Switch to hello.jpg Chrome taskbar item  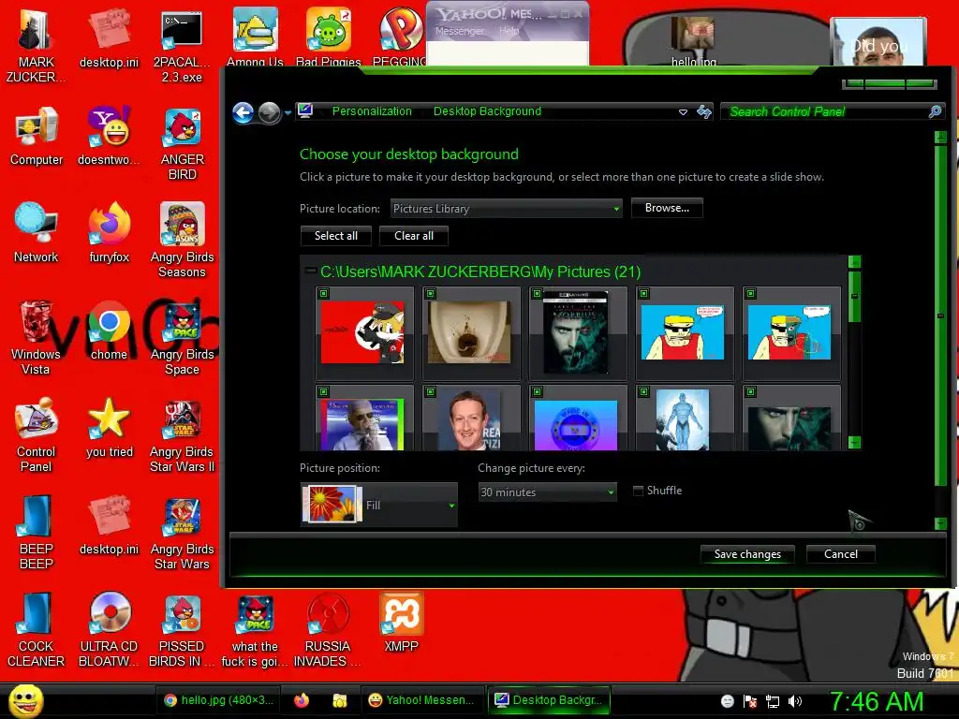pos(219,700)
